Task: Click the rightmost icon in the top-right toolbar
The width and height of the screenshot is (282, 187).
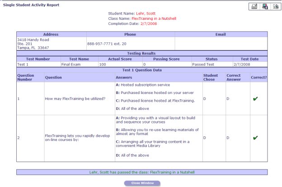Action: coord(276,6)
